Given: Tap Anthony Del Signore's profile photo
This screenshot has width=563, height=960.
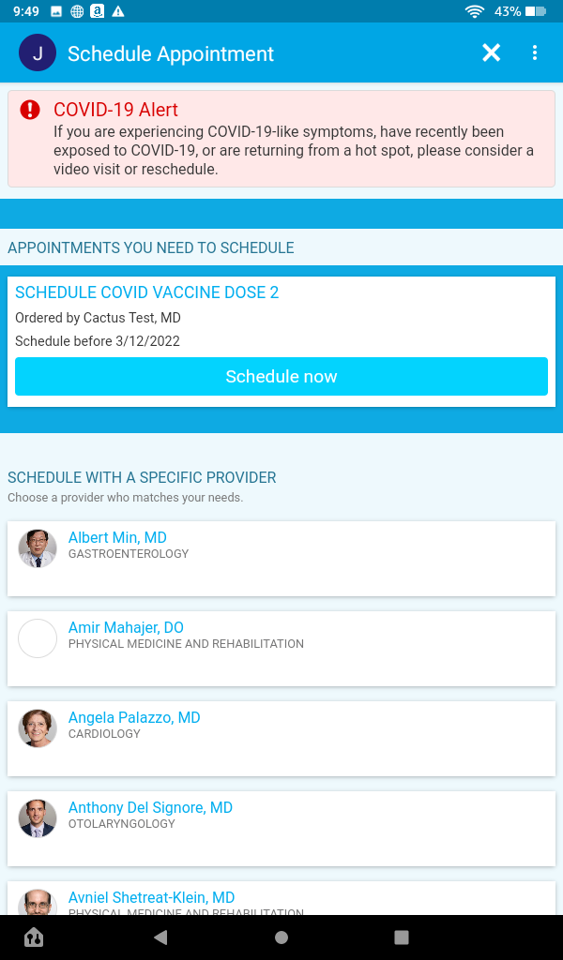Looking at the screenshot, I should pyautogui.click(x=38, y=818).
